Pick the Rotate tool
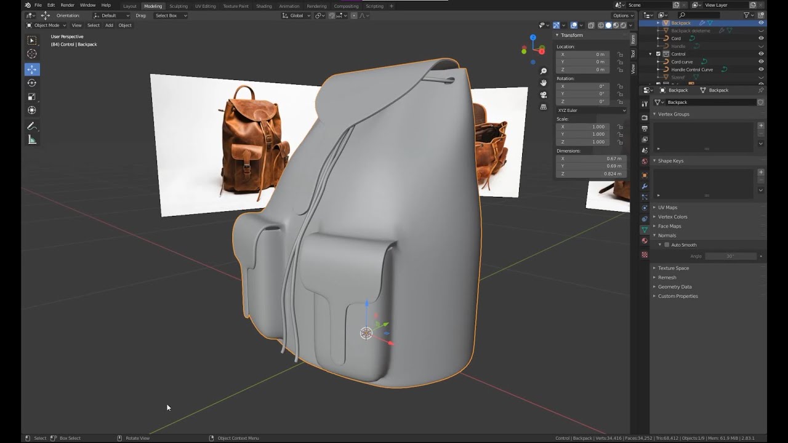The height and width of the screenshot is (443, 788). point(32,83)
